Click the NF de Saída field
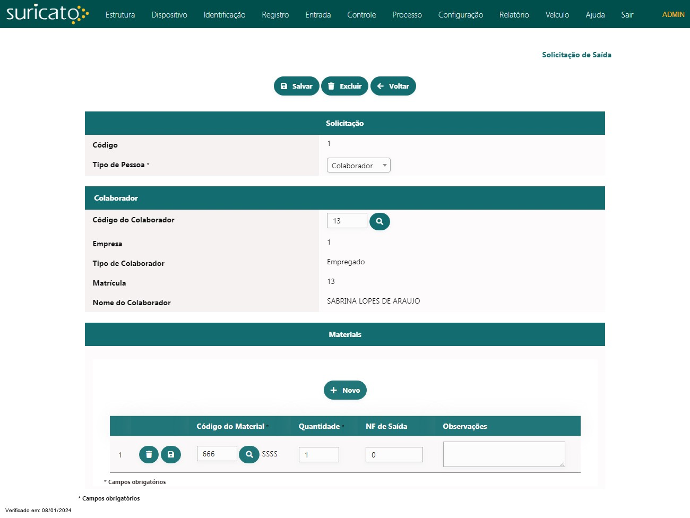Screen dimensions: 690x518 [394, 455]
